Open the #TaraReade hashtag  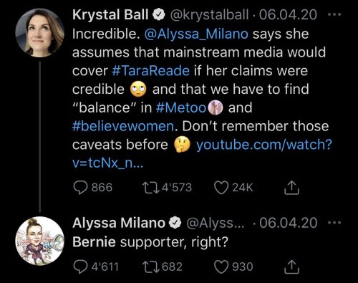tap(150, 71)
